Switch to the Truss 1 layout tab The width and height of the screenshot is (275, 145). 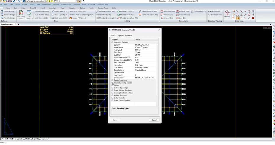[x=44, y=139]
